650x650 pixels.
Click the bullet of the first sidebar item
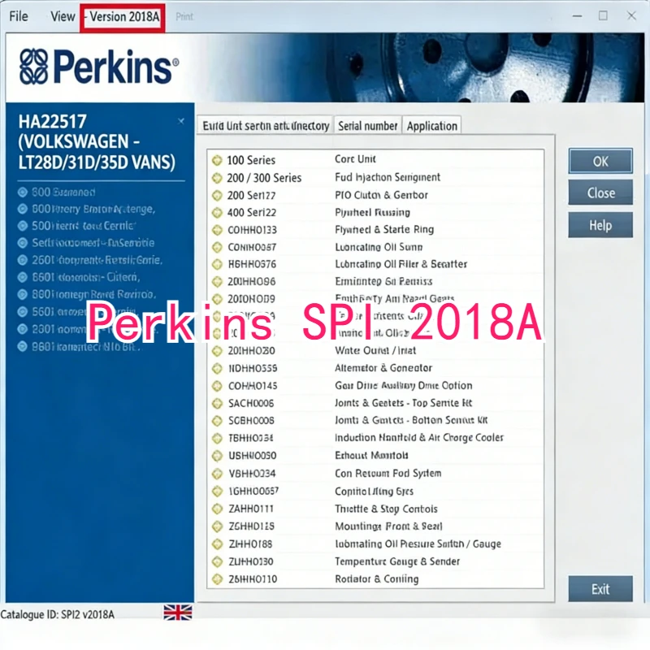pyautogui.click(x=23, y=192)
